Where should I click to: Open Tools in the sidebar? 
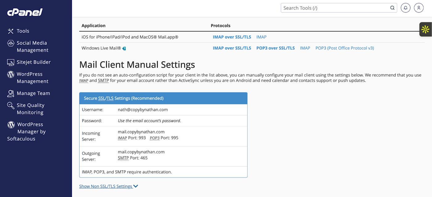coord(23,31)
